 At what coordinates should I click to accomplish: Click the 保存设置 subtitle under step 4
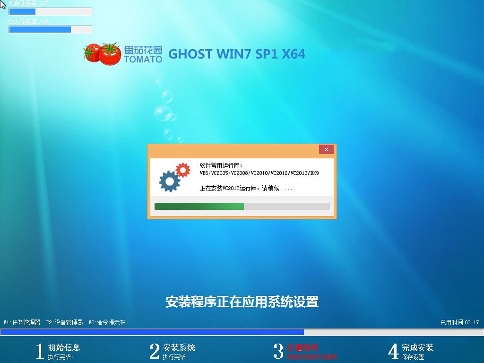click(x=413, y=357)
